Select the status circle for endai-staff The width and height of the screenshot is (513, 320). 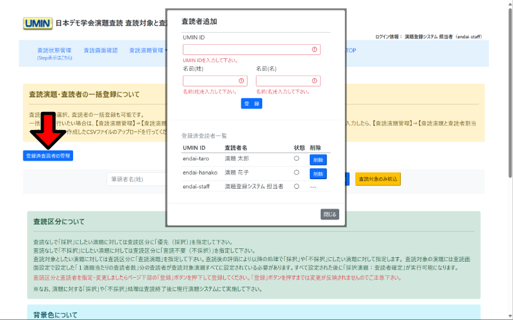tap(296, 186)
